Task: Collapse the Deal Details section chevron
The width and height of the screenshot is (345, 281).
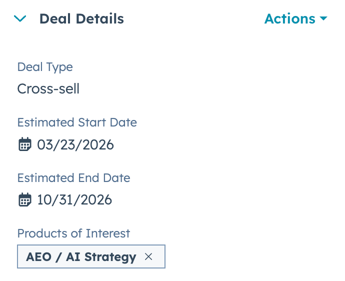Action: click(x=20, y=19)
